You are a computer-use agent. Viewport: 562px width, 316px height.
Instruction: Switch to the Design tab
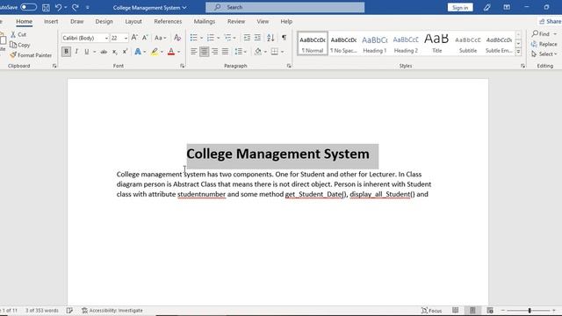click(104, 21)
